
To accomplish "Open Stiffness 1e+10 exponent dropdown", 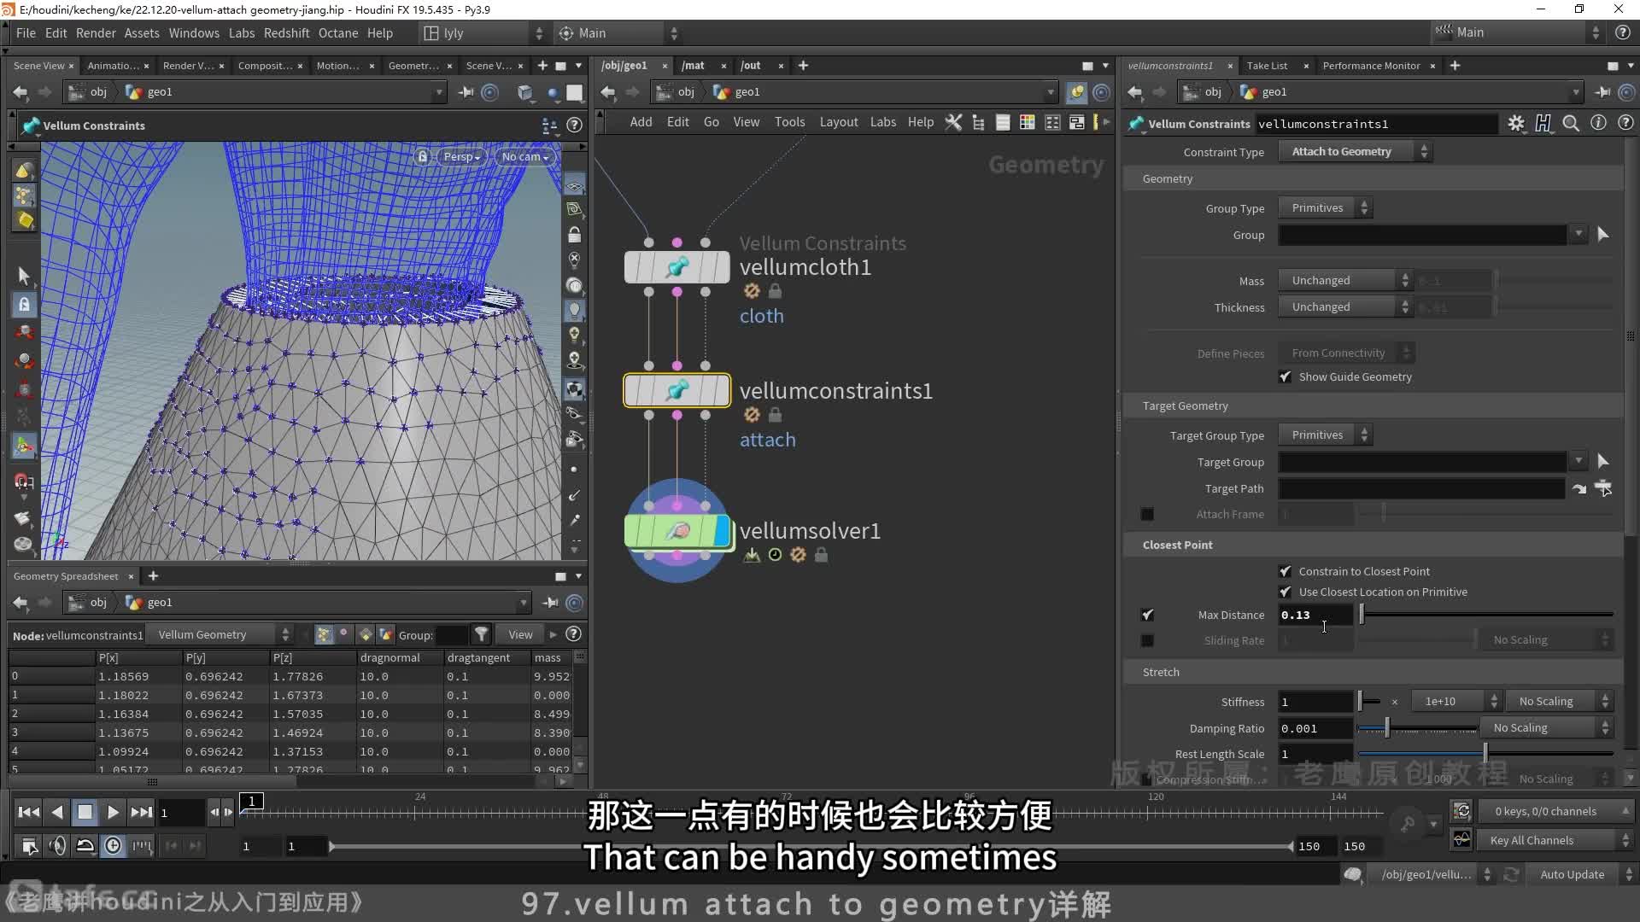I will coord(1456,701).
